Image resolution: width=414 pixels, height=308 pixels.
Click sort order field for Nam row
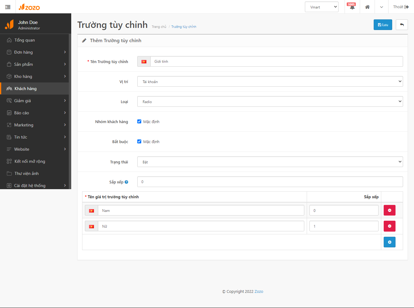coord(344,210)
